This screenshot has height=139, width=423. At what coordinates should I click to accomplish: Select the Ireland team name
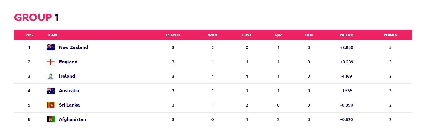67,76
